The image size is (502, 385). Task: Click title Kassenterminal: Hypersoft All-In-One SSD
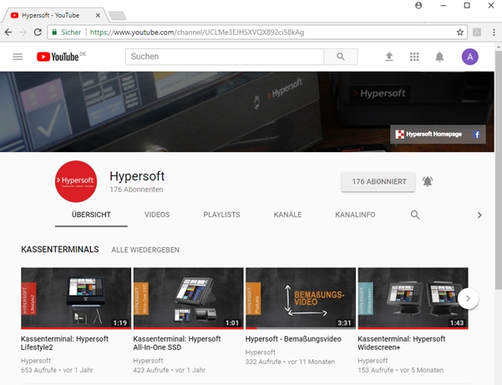(177, 343)
